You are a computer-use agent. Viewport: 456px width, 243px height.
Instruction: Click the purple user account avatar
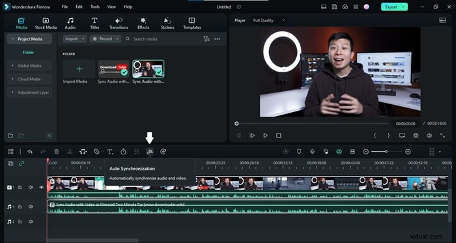tap(366, 7)
